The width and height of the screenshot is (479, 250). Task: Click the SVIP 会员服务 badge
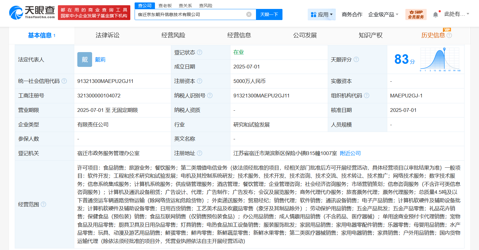[416, 14]
